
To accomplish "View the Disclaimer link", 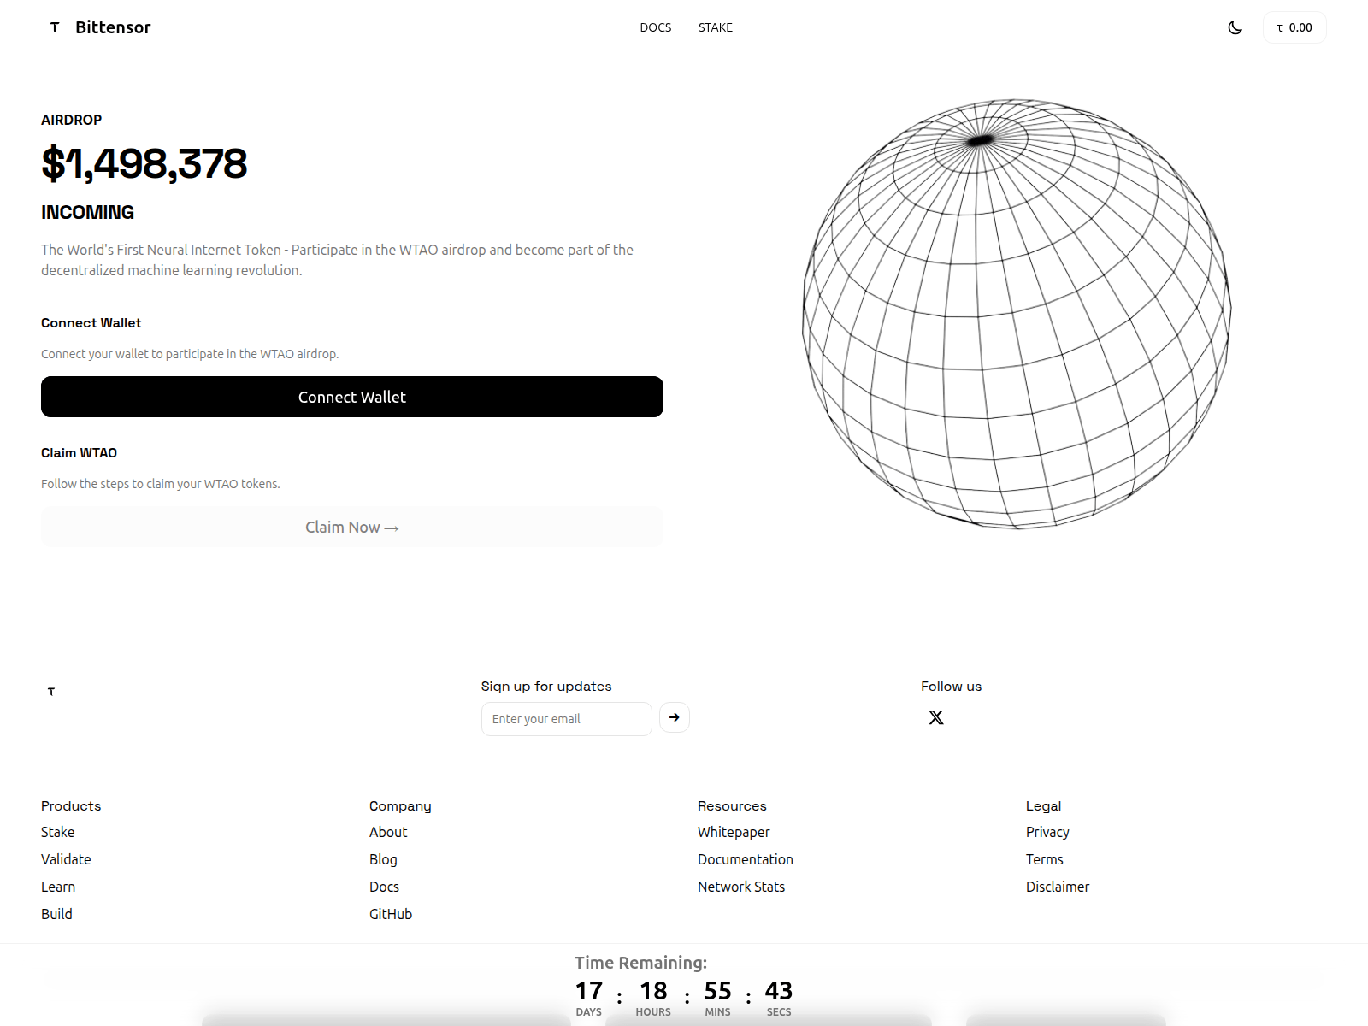I will 1058,887.
